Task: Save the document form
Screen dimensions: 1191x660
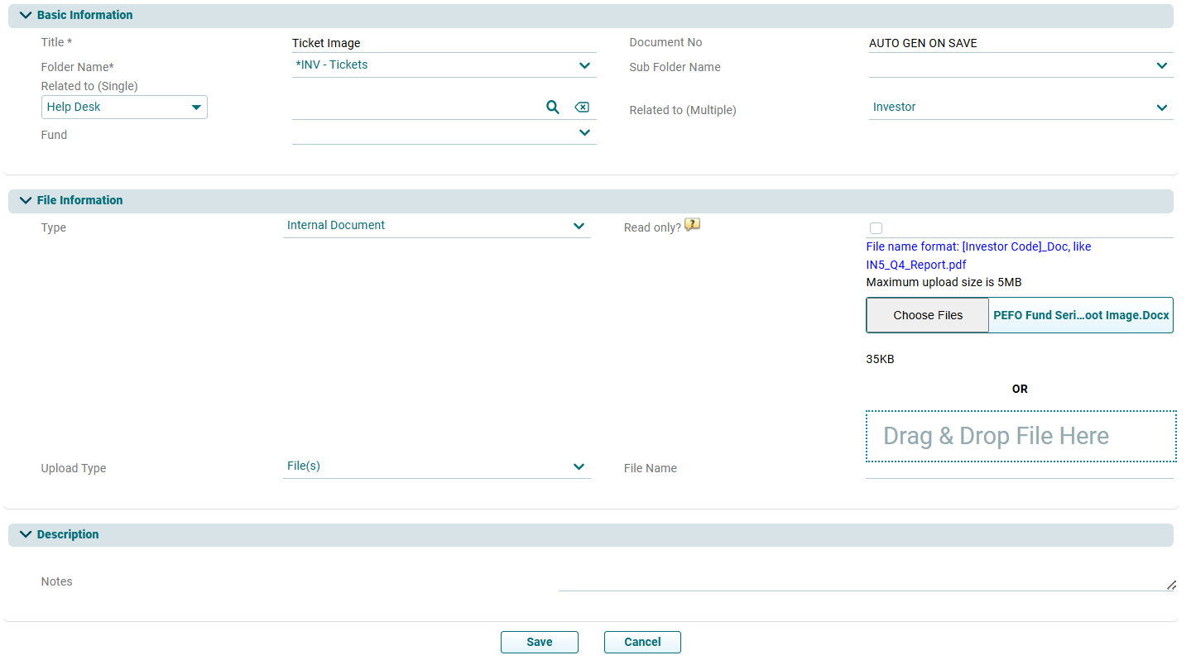Action: coord(539,642)
